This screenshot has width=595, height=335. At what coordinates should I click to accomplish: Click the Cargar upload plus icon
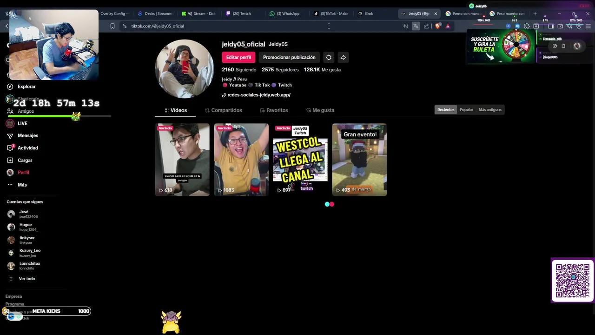click(x=10, y=160)
